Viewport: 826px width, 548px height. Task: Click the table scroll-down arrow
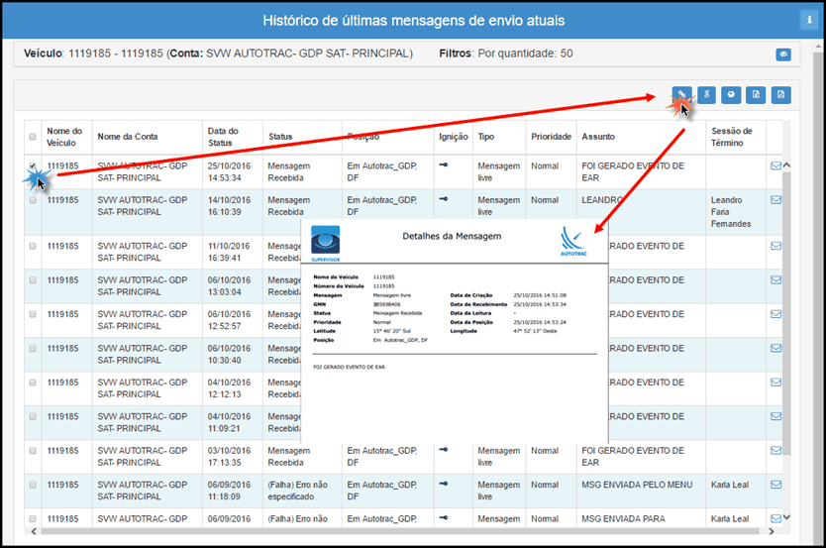point(786,517)
